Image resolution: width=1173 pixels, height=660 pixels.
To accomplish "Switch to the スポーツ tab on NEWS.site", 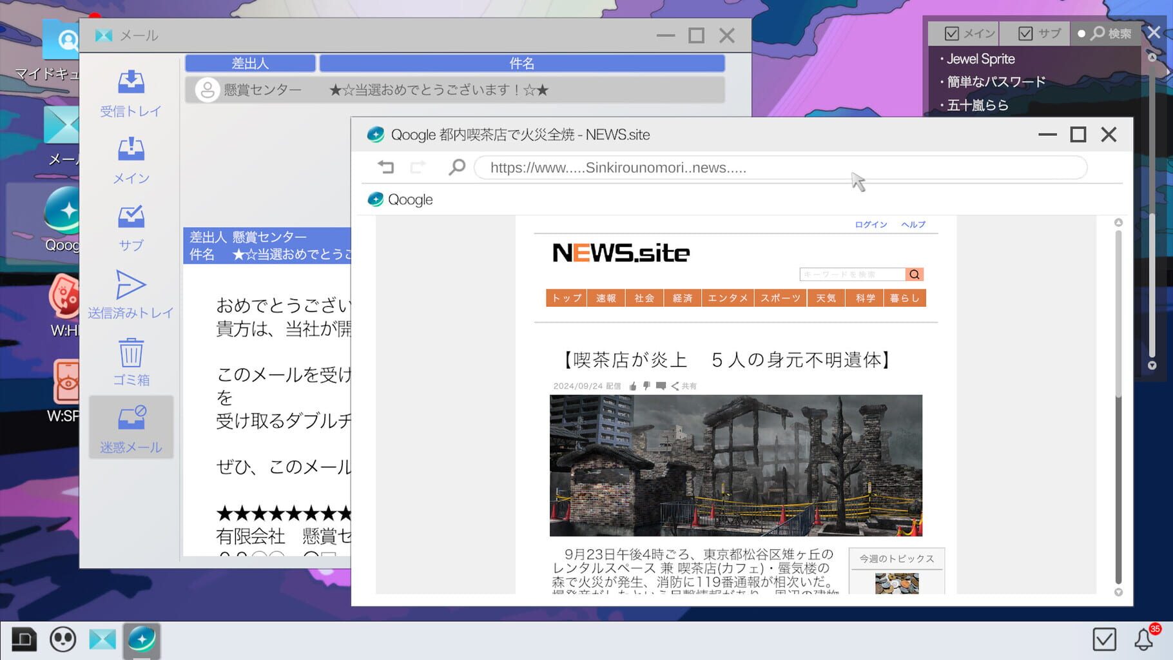I will [x=780, y=298].
